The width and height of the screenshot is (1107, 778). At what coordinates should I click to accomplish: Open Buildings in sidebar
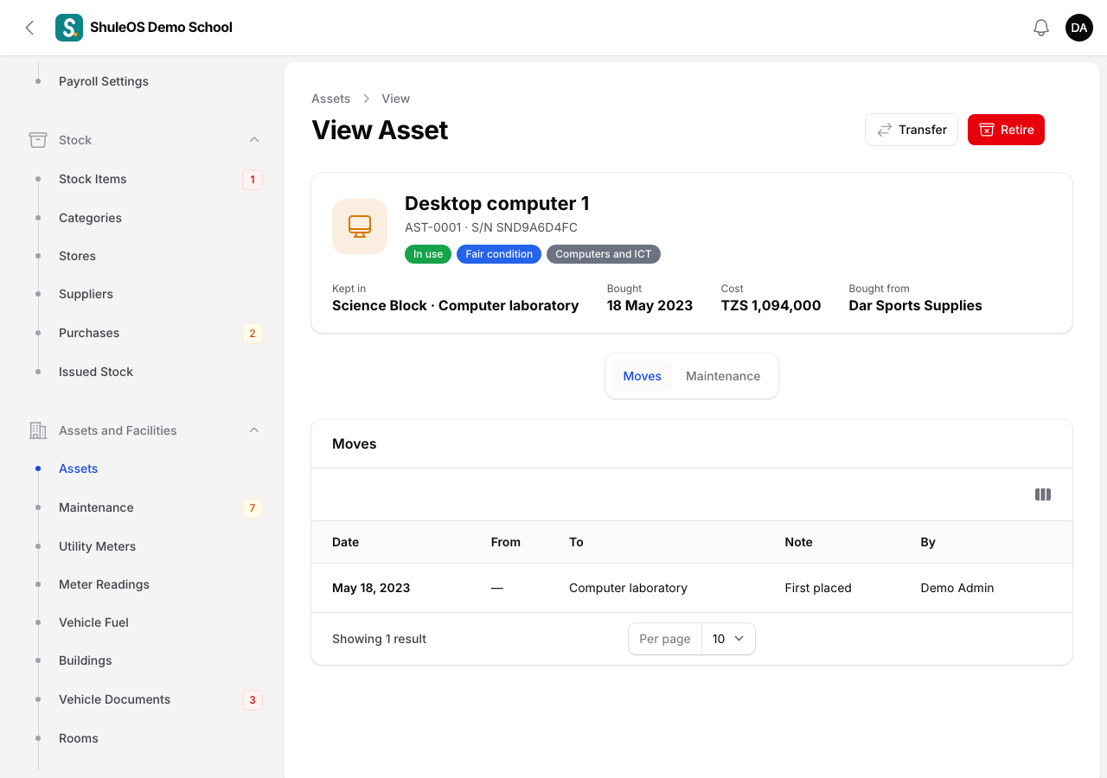[86, 660]
